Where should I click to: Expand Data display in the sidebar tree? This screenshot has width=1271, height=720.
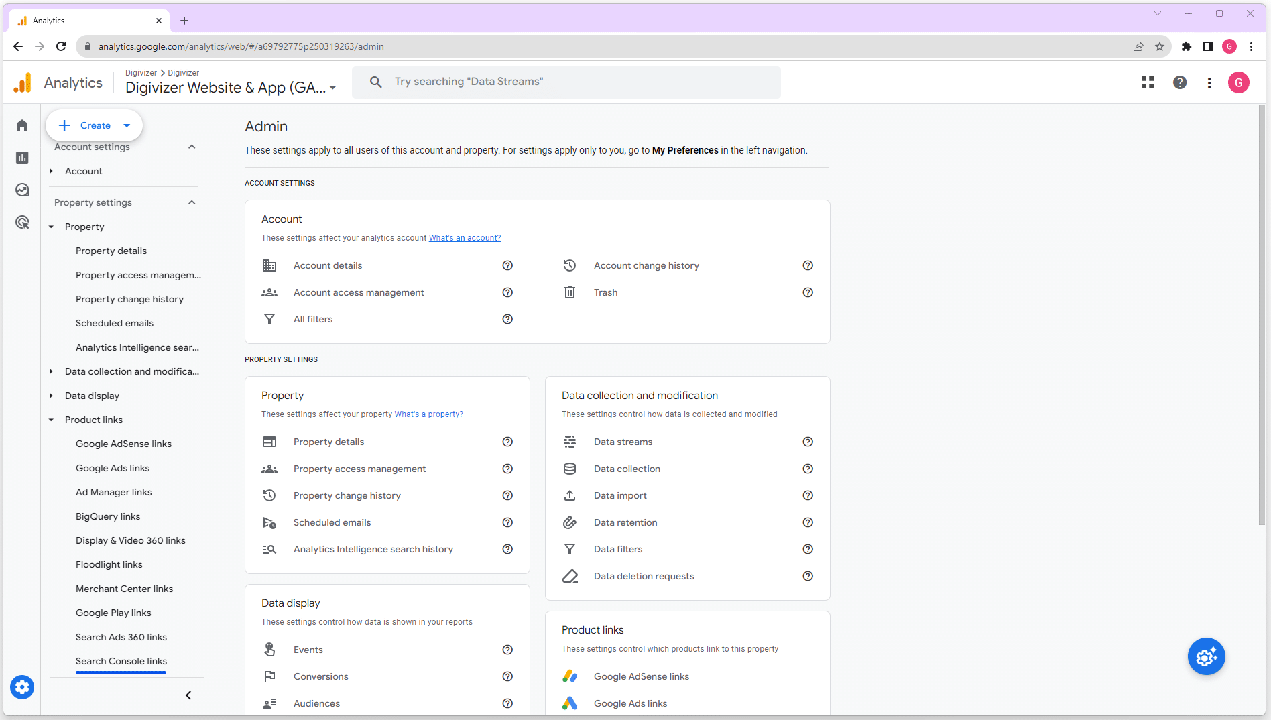[x=51, y=396]
